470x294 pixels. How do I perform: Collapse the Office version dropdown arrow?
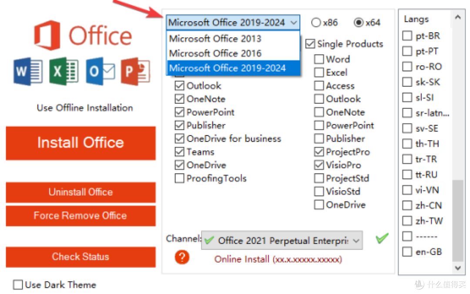click(294, 23)
